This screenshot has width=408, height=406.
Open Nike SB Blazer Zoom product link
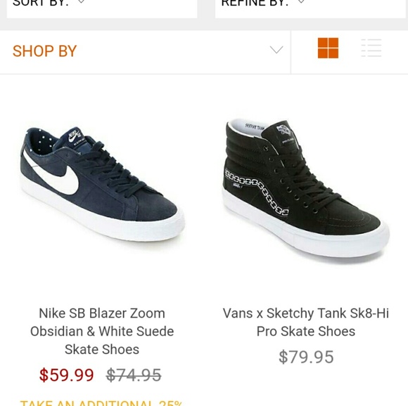pyautogui.click(x=102, y=331)
